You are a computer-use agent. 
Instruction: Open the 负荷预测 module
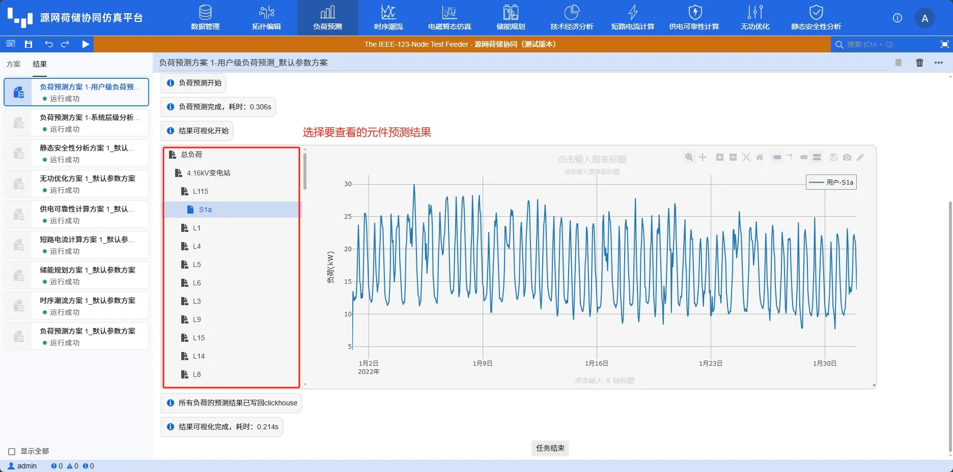[327, 17]
